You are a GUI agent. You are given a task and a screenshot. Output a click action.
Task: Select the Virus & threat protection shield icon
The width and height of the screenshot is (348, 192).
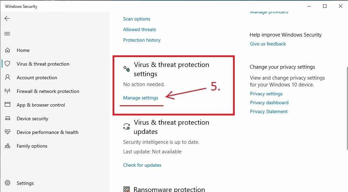pos(8,64)
